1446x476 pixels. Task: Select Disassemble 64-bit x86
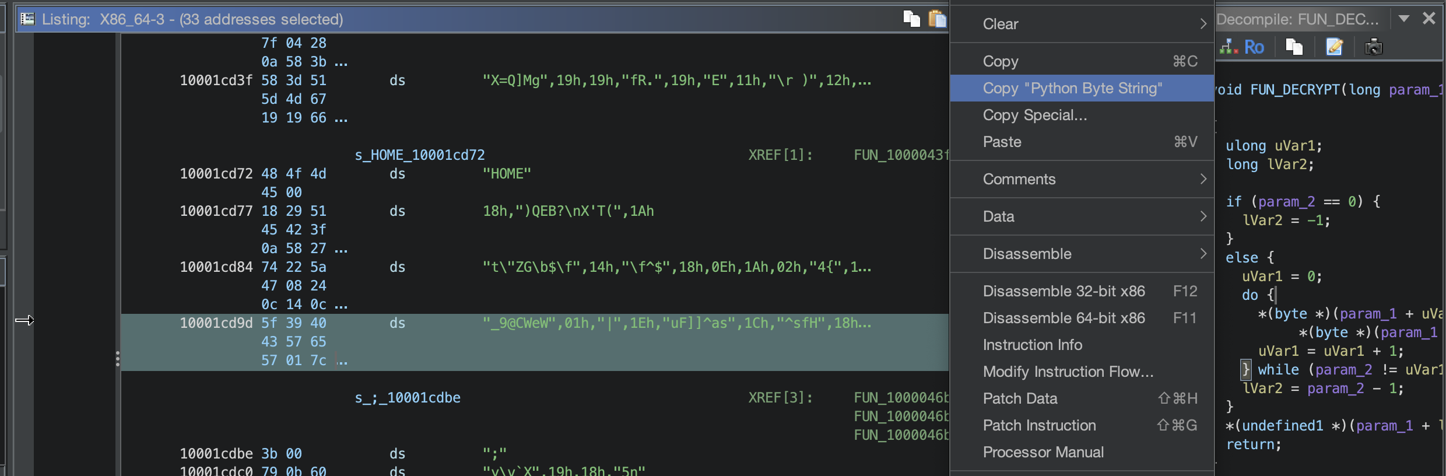(1082, 318)
